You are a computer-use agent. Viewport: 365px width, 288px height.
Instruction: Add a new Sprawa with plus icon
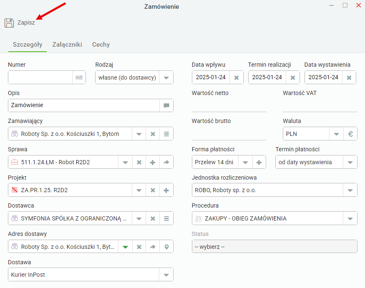[153, 162]
